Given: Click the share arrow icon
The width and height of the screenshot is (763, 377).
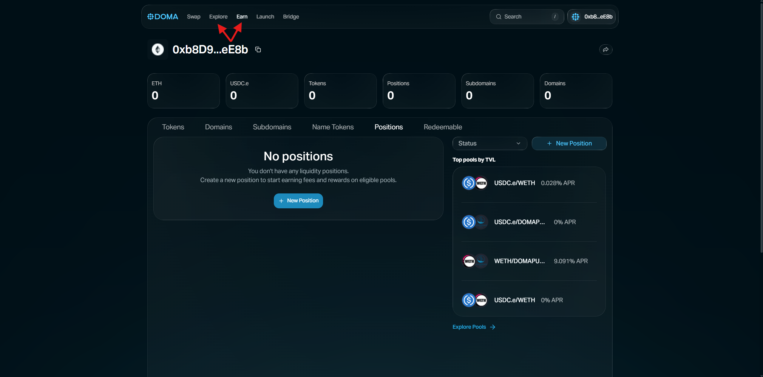Looking at the screenshot, I should point(606,50).
